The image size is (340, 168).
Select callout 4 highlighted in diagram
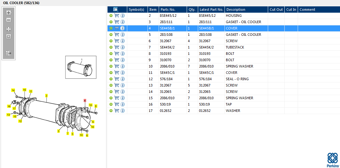[85, 100]
